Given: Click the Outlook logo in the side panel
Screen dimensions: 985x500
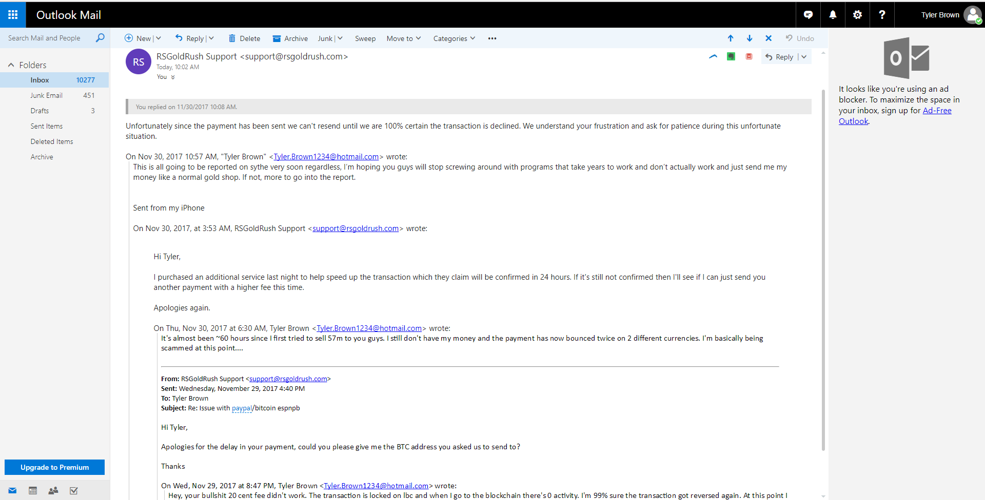Looking at the screenshot, I should tap(907, 58).
